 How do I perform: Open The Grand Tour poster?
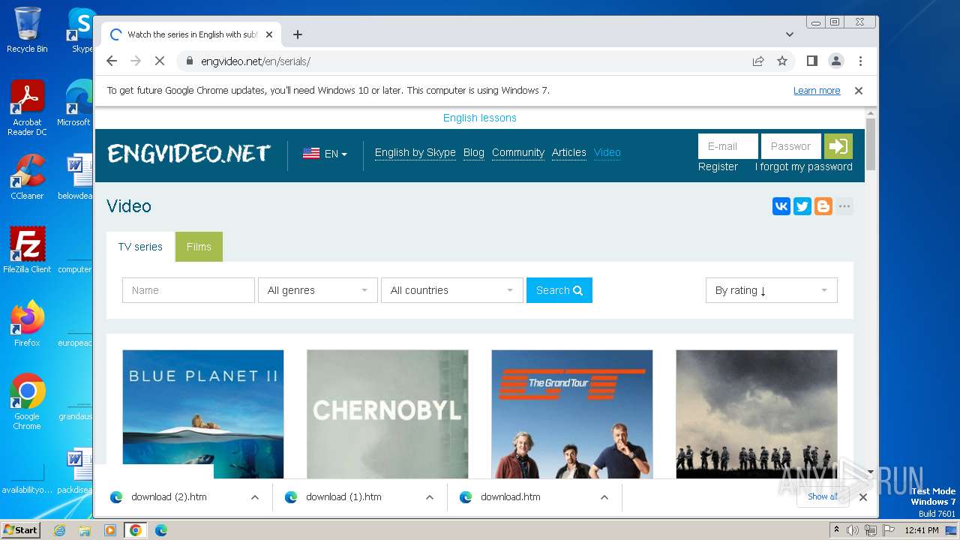[572, 414]
